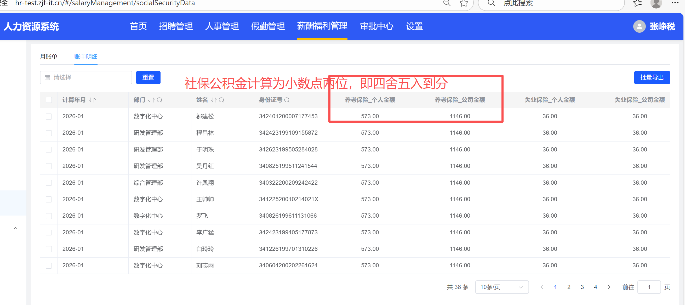The image size is (685, 305).
Task: Check the row checkbox for 邬建松
Action: point(49,116)
